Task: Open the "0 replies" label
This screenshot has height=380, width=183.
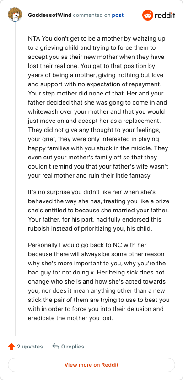Action: tap(73, 347)
